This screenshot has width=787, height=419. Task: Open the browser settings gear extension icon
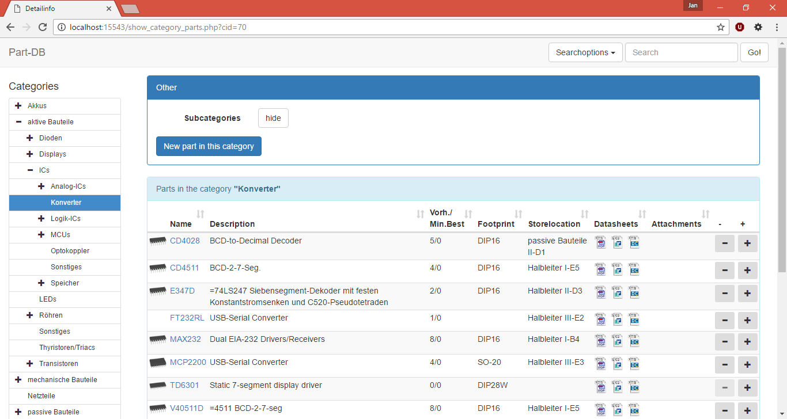(x=758, y=27)
